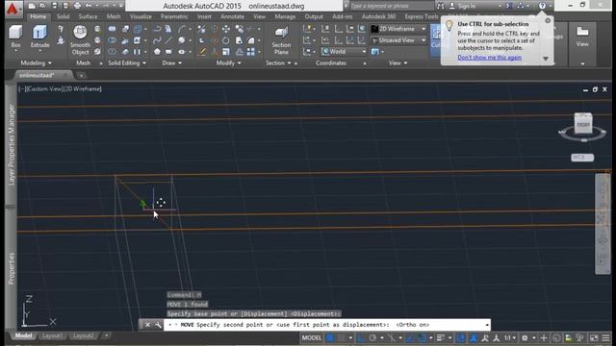The image size is (616, 346).
Task: Open the World coordinate system dropdown
Action: (345, 52)
